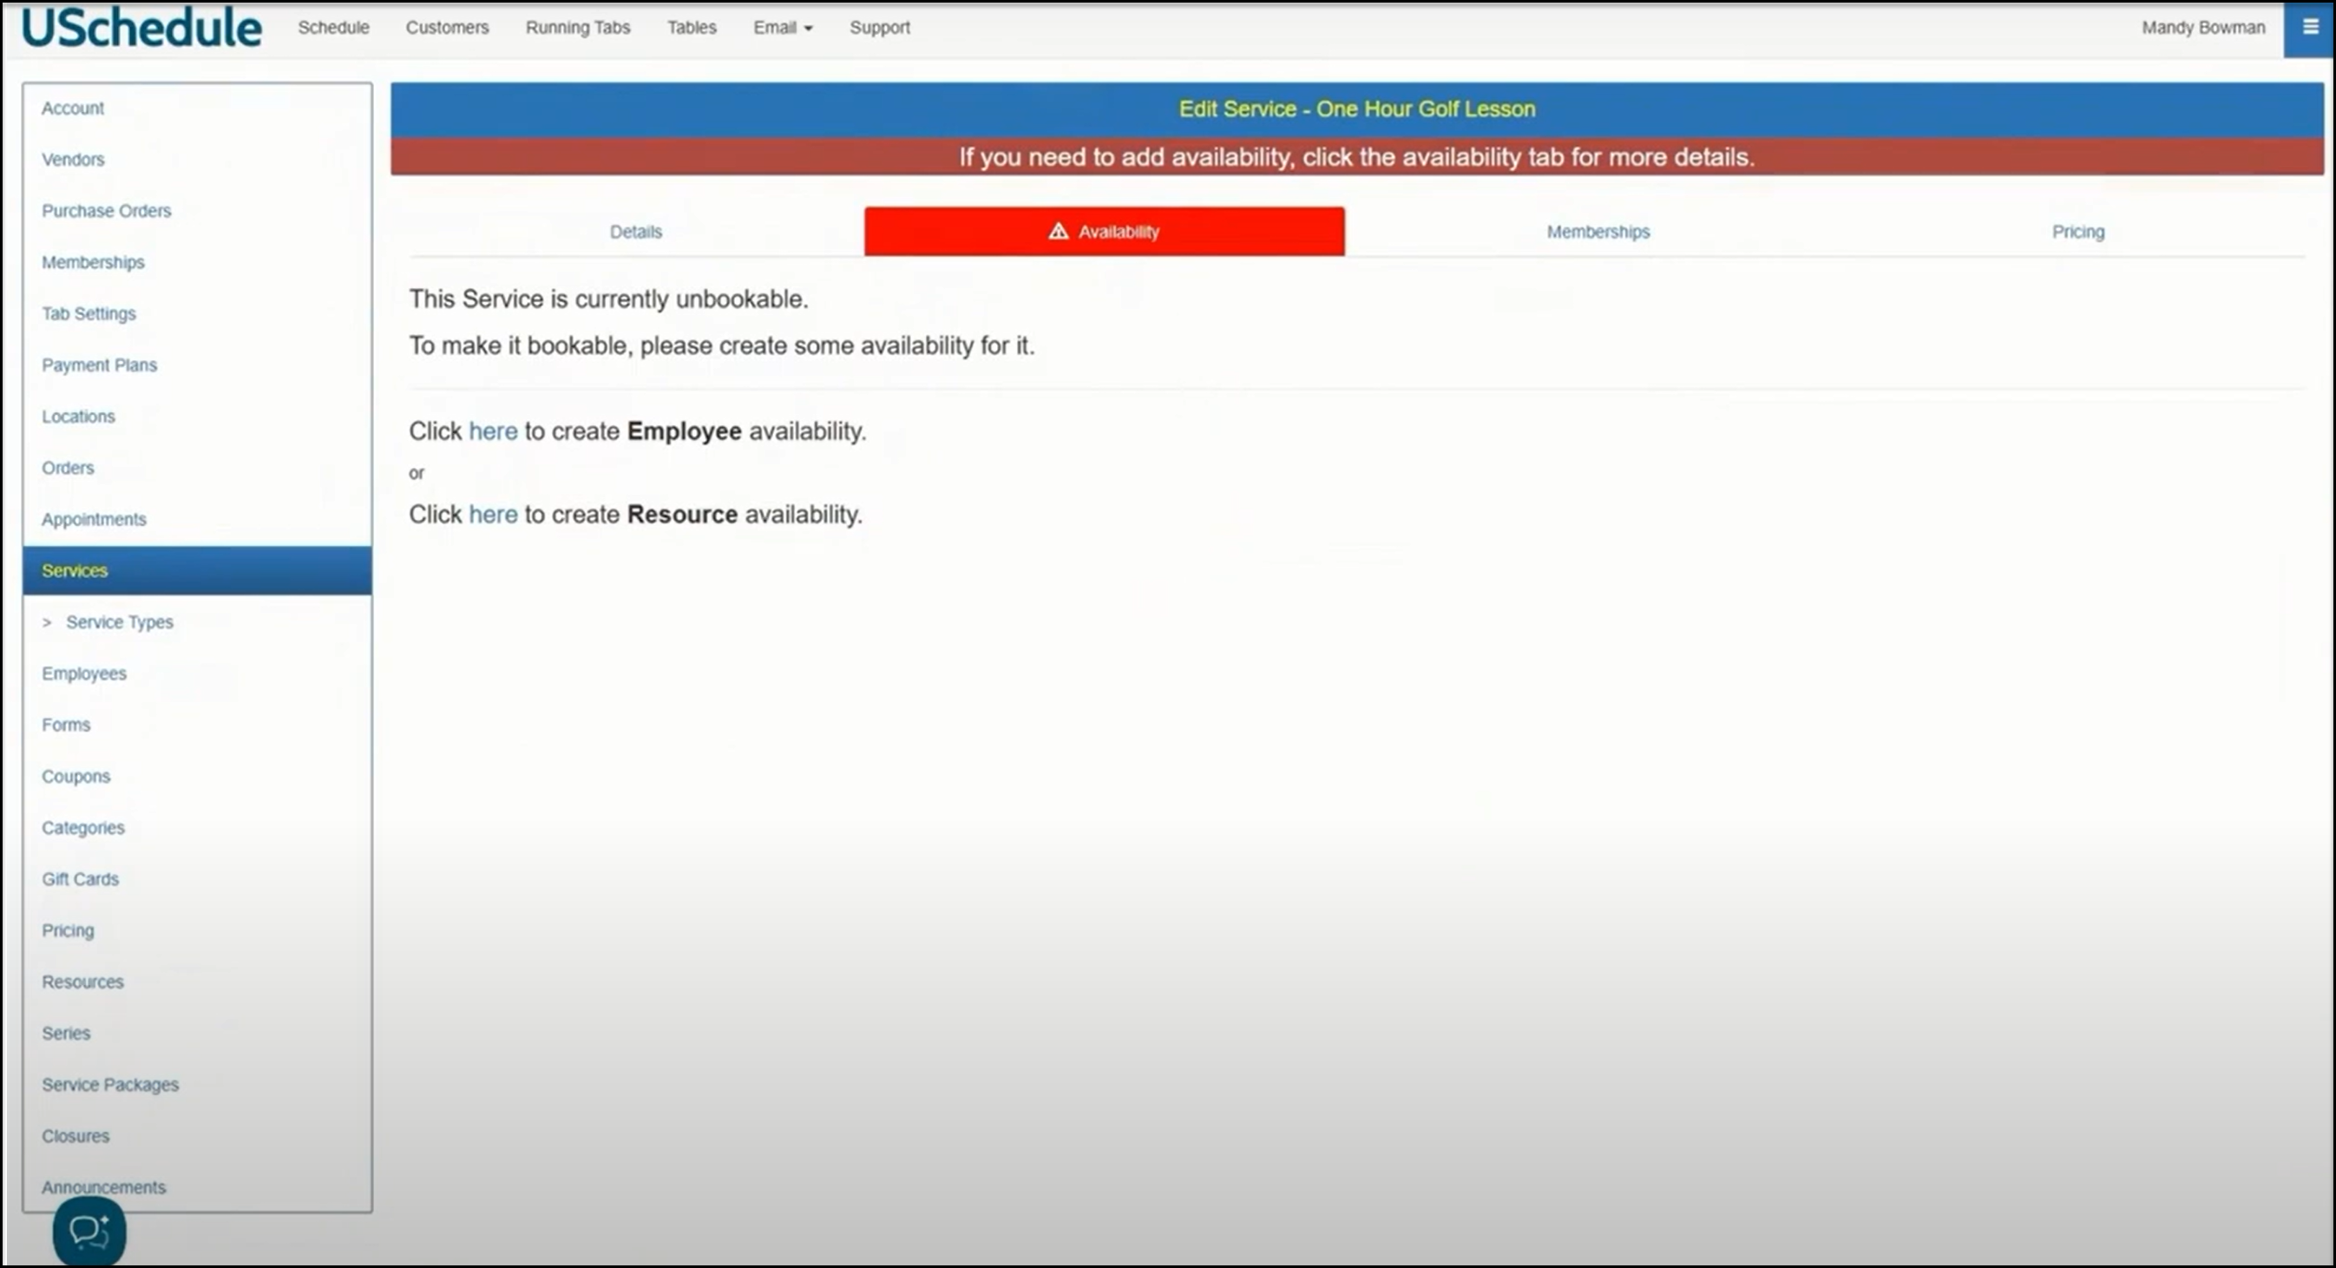The width and height of the screenshot is (2336, 1268).
Task: Switch to the Pricing tab
Action: [x=2077, y=231]
